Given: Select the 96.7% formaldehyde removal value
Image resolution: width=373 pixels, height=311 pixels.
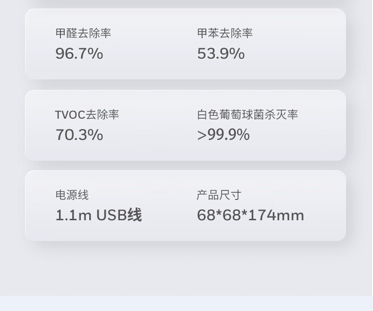Looking at the screenshot, I should point(79,54).
